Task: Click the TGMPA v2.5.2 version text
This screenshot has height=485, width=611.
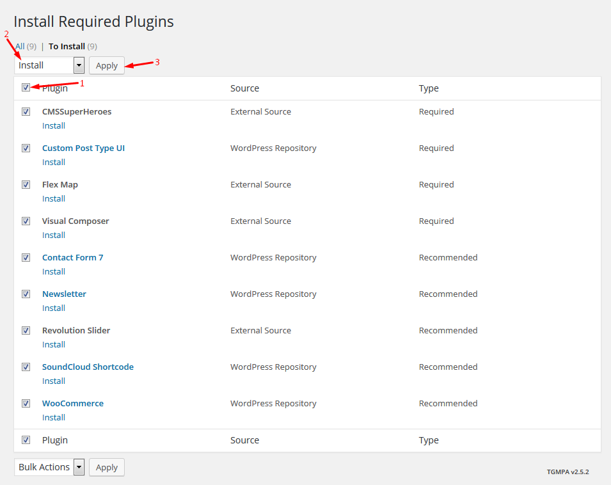Action: (x=567, y=472)
